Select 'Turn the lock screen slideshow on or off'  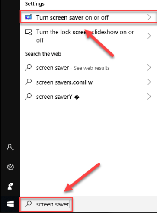88,36
